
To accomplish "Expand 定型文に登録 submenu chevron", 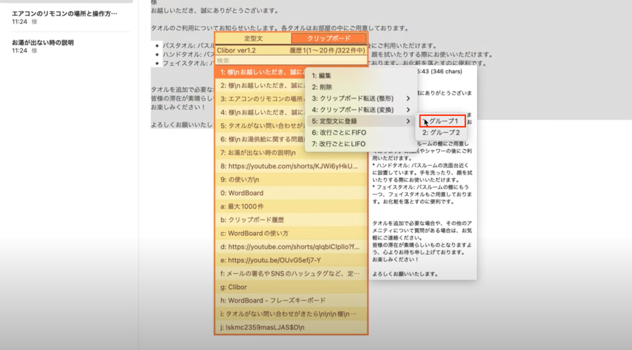I will [x=408, y=121].
